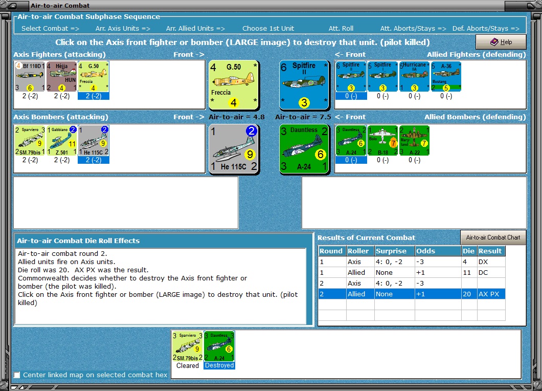Click the Die Roll Effects text box
Viewport: 542px width, 391px height.
tap(161, 286)
